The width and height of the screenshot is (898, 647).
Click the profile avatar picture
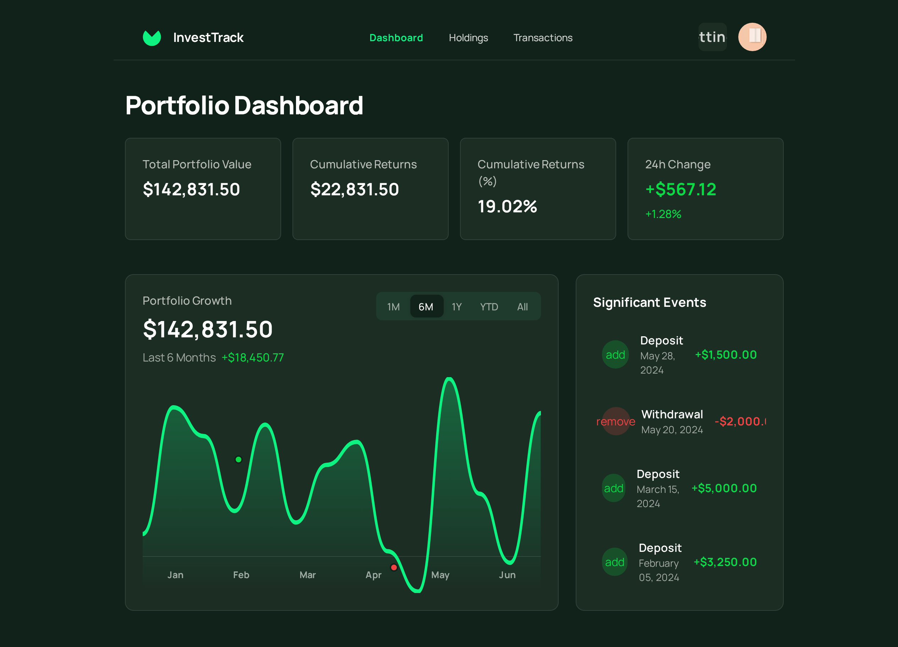(753, 37)
